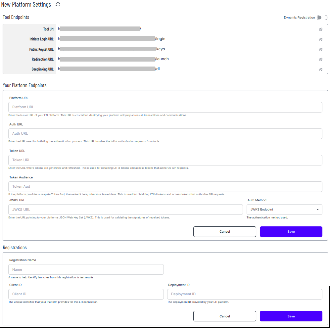
Task: Click the Token URL field
Action: point(165,160)
